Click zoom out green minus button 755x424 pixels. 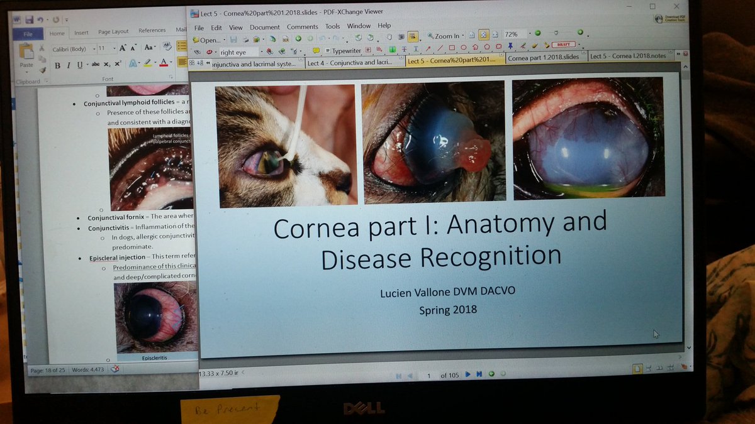coord(537,33)
